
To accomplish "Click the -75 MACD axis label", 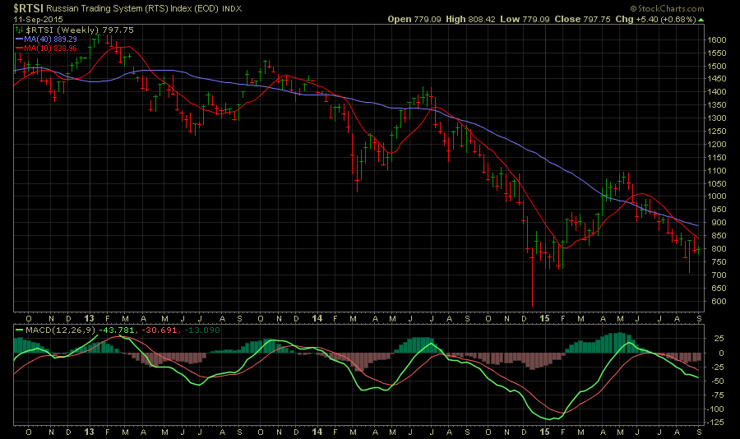I will (717, 395).
